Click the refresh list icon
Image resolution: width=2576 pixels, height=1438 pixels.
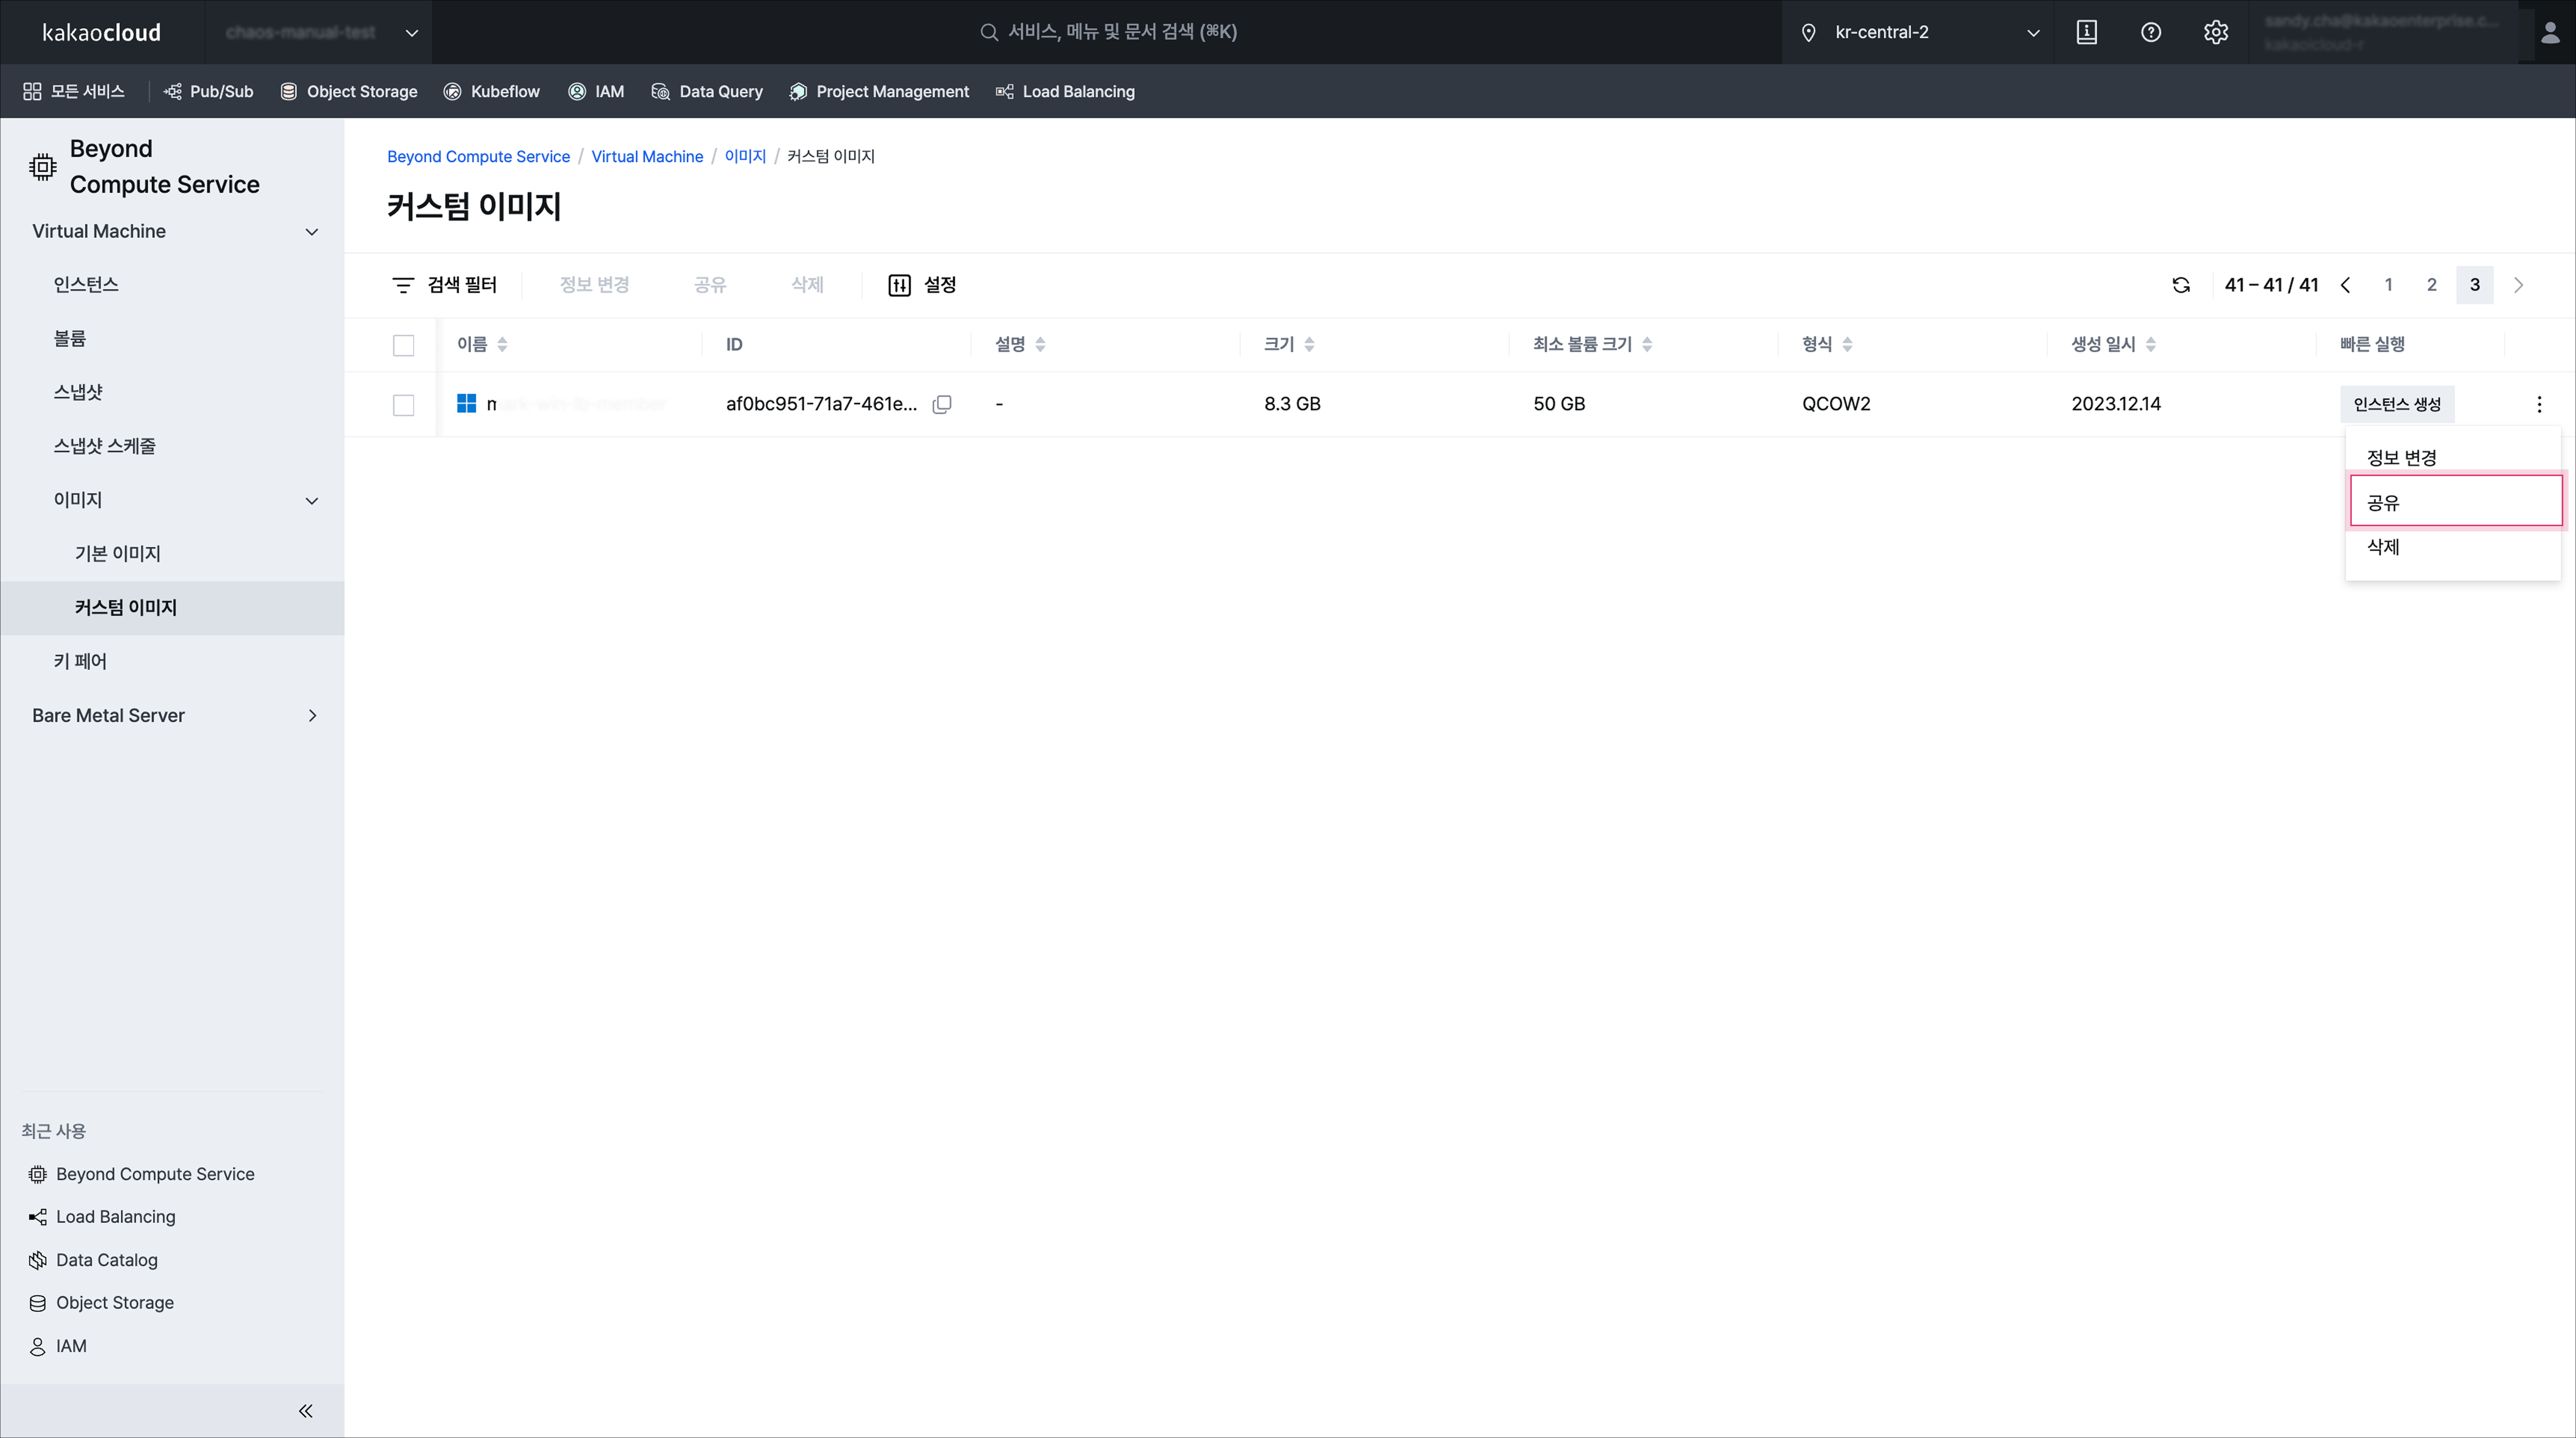(x=2181, y=285)
